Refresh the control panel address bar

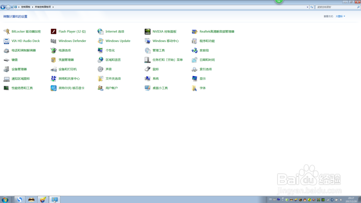pyautogui.click(x=312, y=7)
